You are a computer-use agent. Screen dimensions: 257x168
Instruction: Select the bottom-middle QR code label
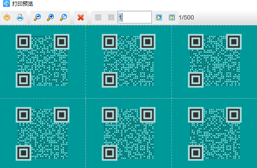(x=128, y=134)
